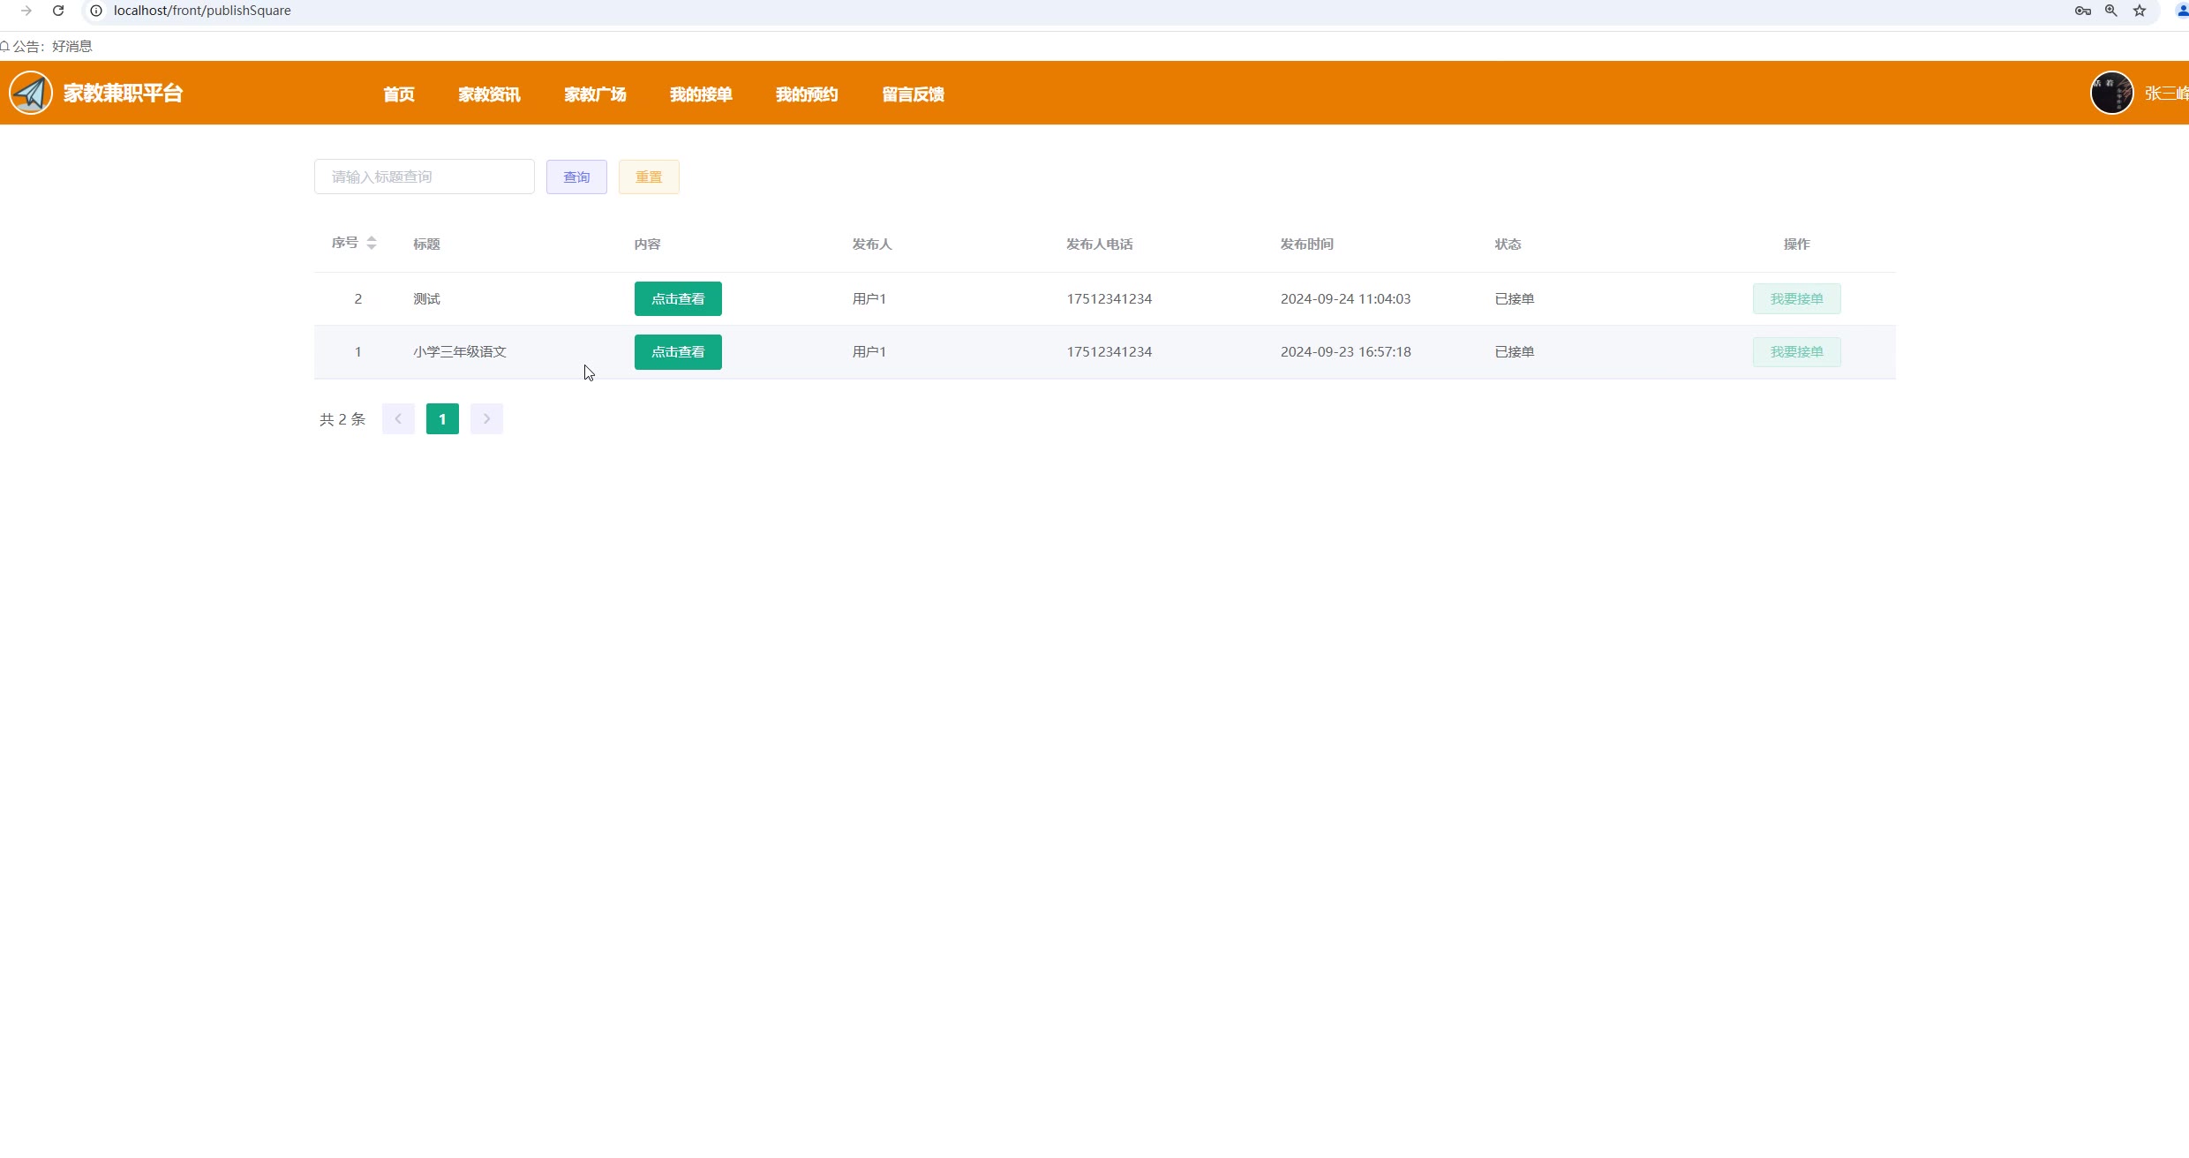The width and height of the screenshot is (2189, 1158).
Task: Open the 家教资讯 menu item
Action: point(489,94)
